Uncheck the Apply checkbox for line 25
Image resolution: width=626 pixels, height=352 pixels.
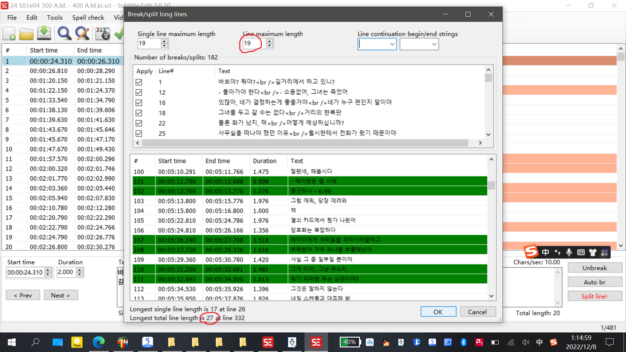tap(139, 133)
